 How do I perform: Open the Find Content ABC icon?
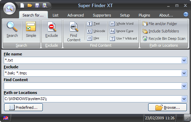[x=73, y=27]
